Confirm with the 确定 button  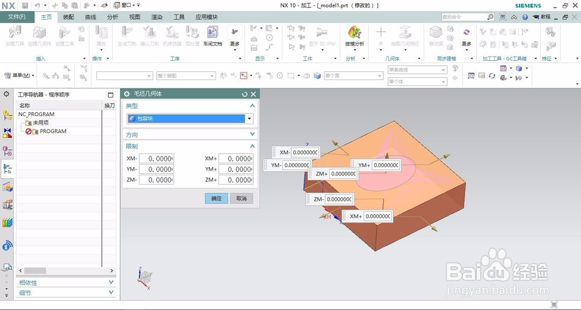click(216, 198)
